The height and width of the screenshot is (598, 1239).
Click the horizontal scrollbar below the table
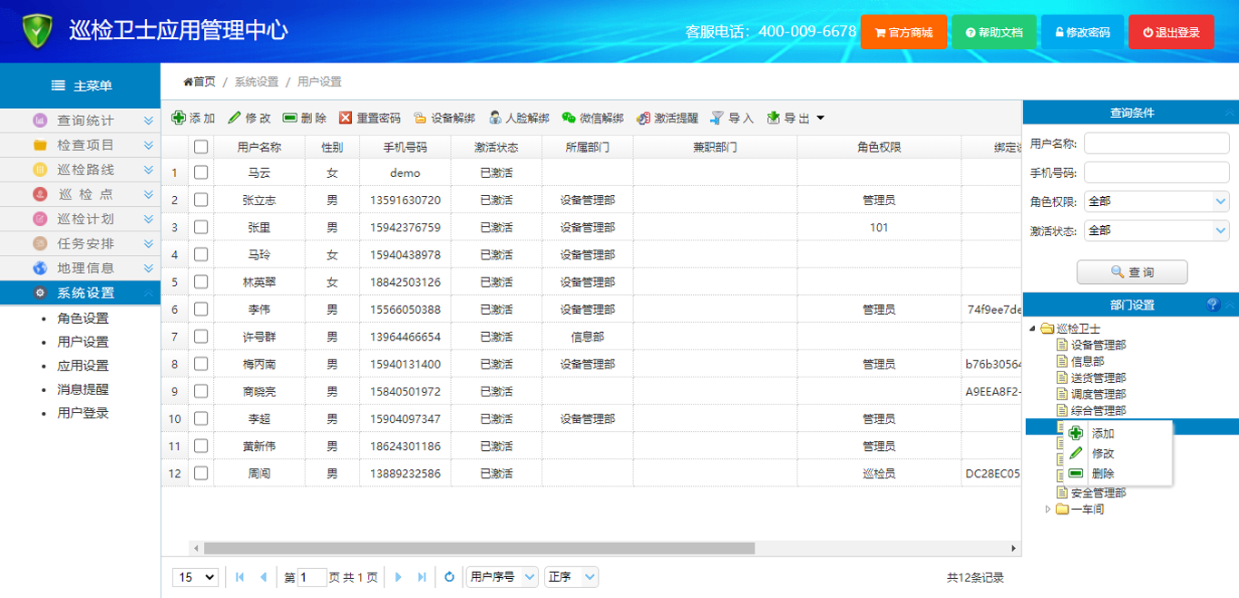click(479, 548)
